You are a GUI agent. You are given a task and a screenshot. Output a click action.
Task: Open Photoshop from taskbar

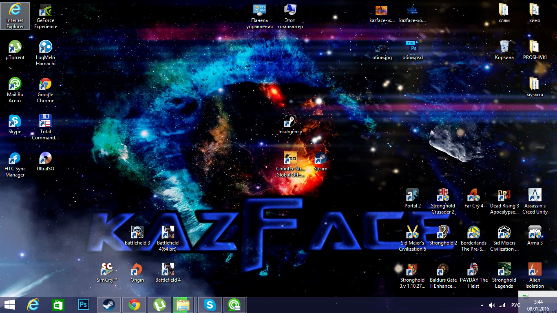tap(84, 305)
